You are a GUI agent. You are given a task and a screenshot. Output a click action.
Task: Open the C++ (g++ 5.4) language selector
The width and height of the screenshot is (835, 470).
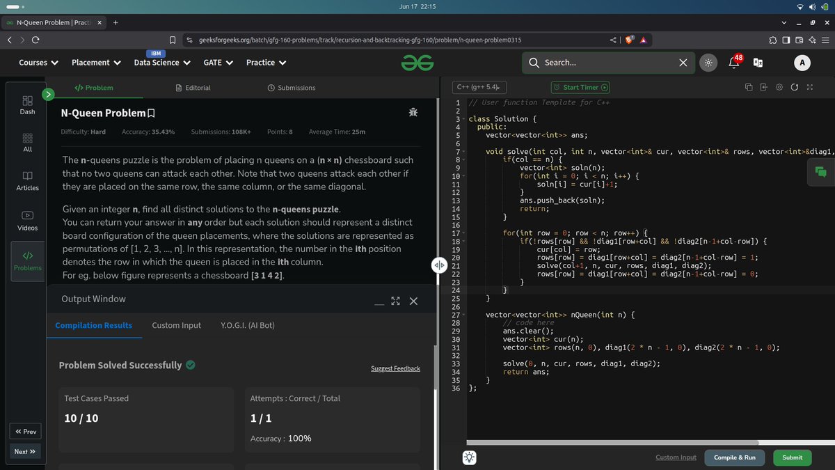[480, 88]
